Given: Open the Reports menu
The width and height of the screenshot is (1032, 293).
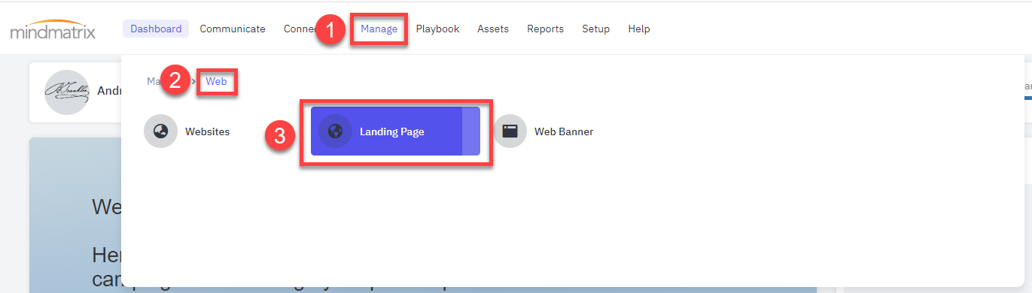Looking at the screenshot, I should pyautogui.click(x=545, y=29).
